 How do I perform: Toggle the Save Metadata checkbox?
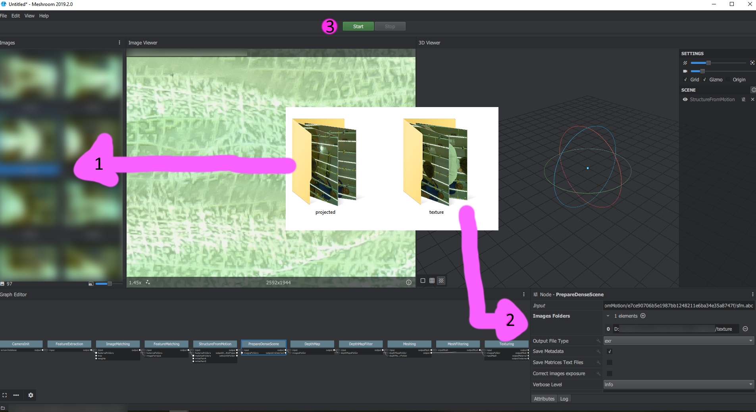point(610,351)
